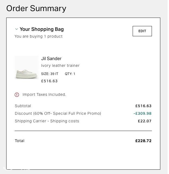Viewport: 169px width, 174px height.
Task: Open the ivory trainer product thumbnail
Action: [27, 67]
